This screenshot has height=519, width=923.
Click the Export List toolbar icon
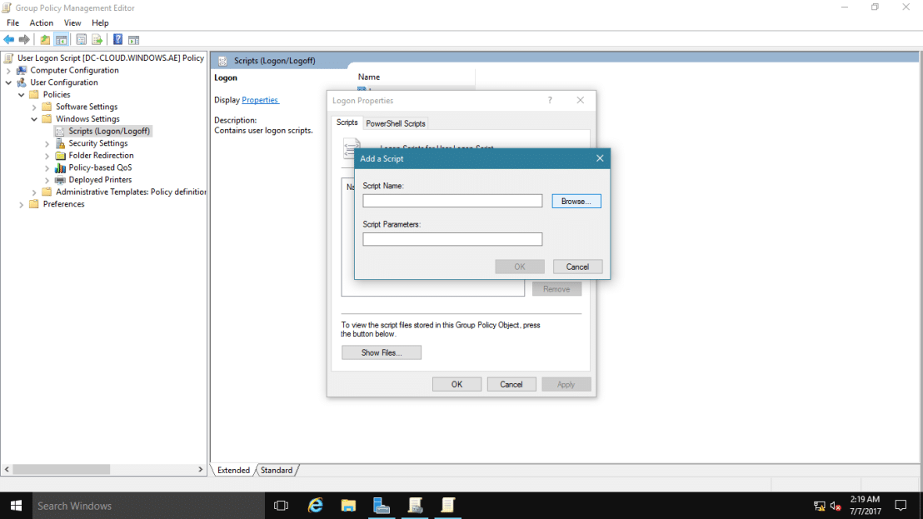(97, 39)
